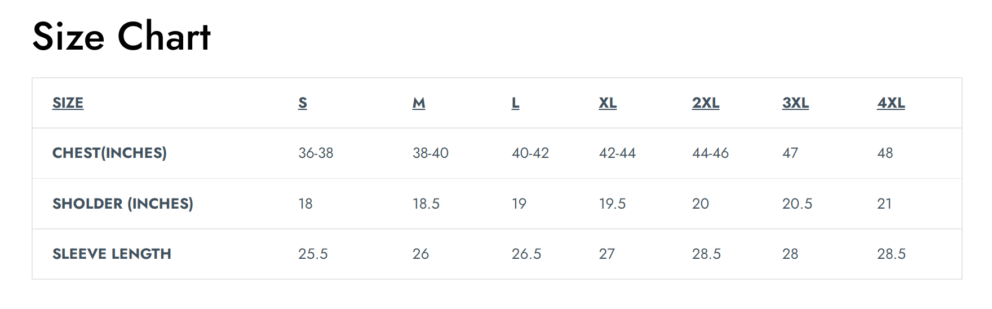The height and width of the screenshot is (309, 992).
Task: Click the CHEST(INCHES) row label
Action: point(109,153)
